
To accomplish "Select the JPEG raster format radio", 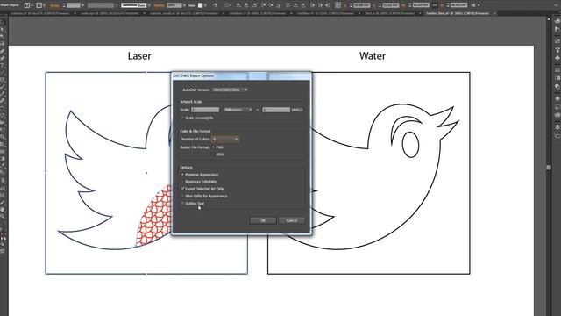I will coord(214,154).
